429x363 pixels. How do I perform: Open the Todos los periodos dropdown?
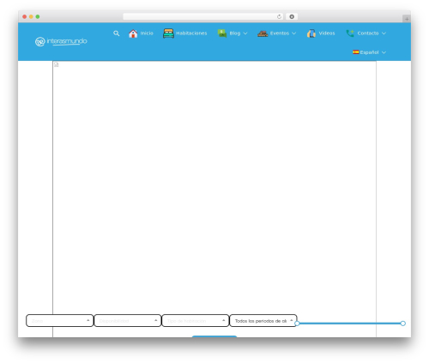pyautogui.click(x=263, y=321)
